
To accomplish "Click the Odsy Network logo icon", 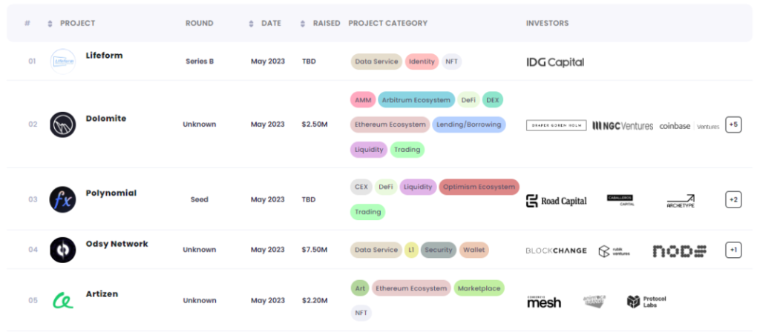I will pyautogui.click(x=62, y=250).
